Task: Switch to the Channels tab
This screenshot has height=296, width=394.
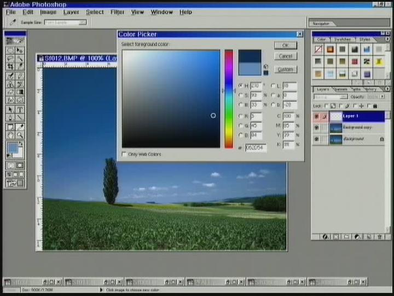Action: click(x=341, y=89)
